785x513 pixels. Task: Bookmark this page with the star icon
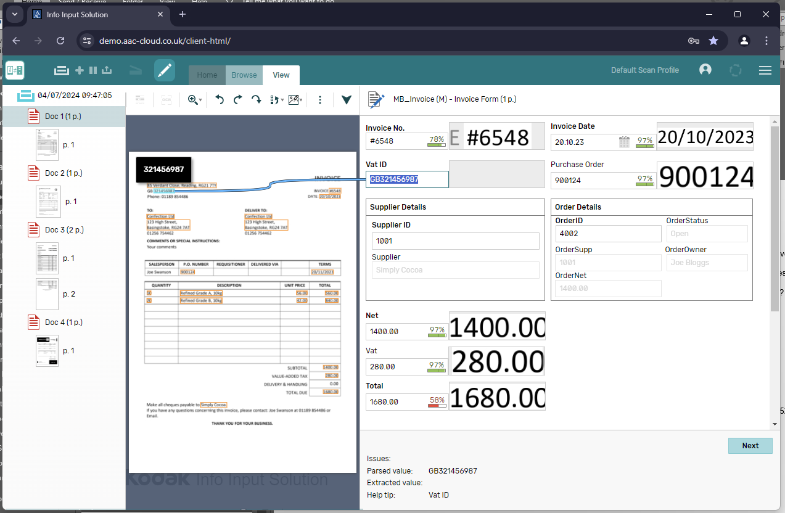pyautogui.click(x=713, y=41)
